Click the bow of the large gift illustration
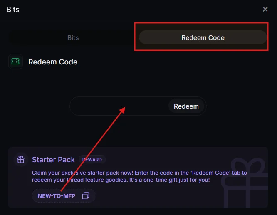This screenshot has width=277, height=215. pyautogui.click(x=245, y=163)
